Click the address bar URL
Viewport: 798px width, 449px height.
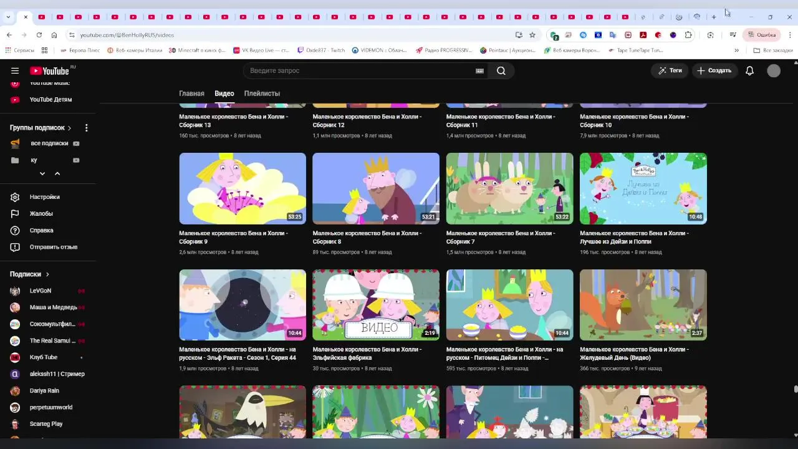(127, 35)
